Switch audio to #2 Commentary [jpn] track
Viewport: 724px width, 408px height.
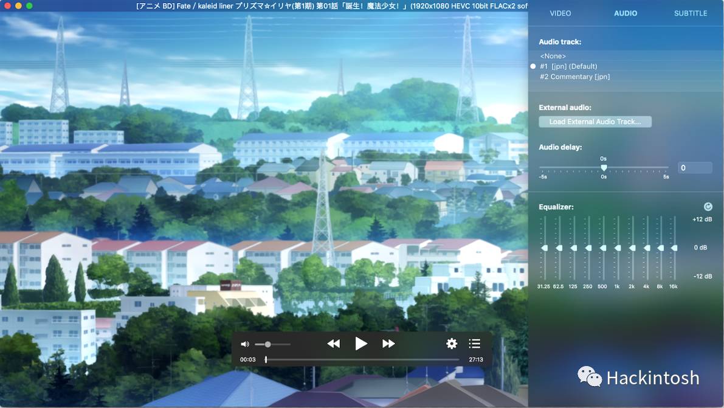tap(576, 76)
